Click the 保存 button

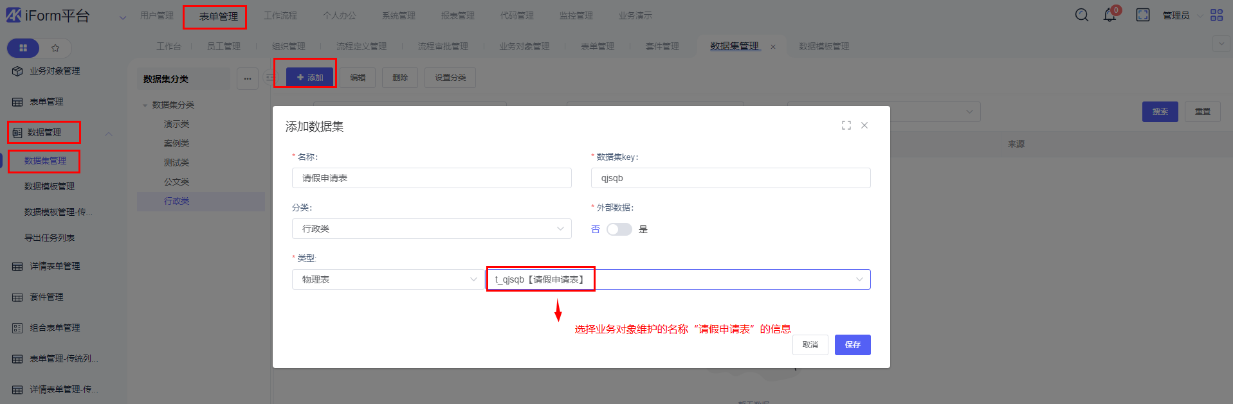(x=852, y=345)
